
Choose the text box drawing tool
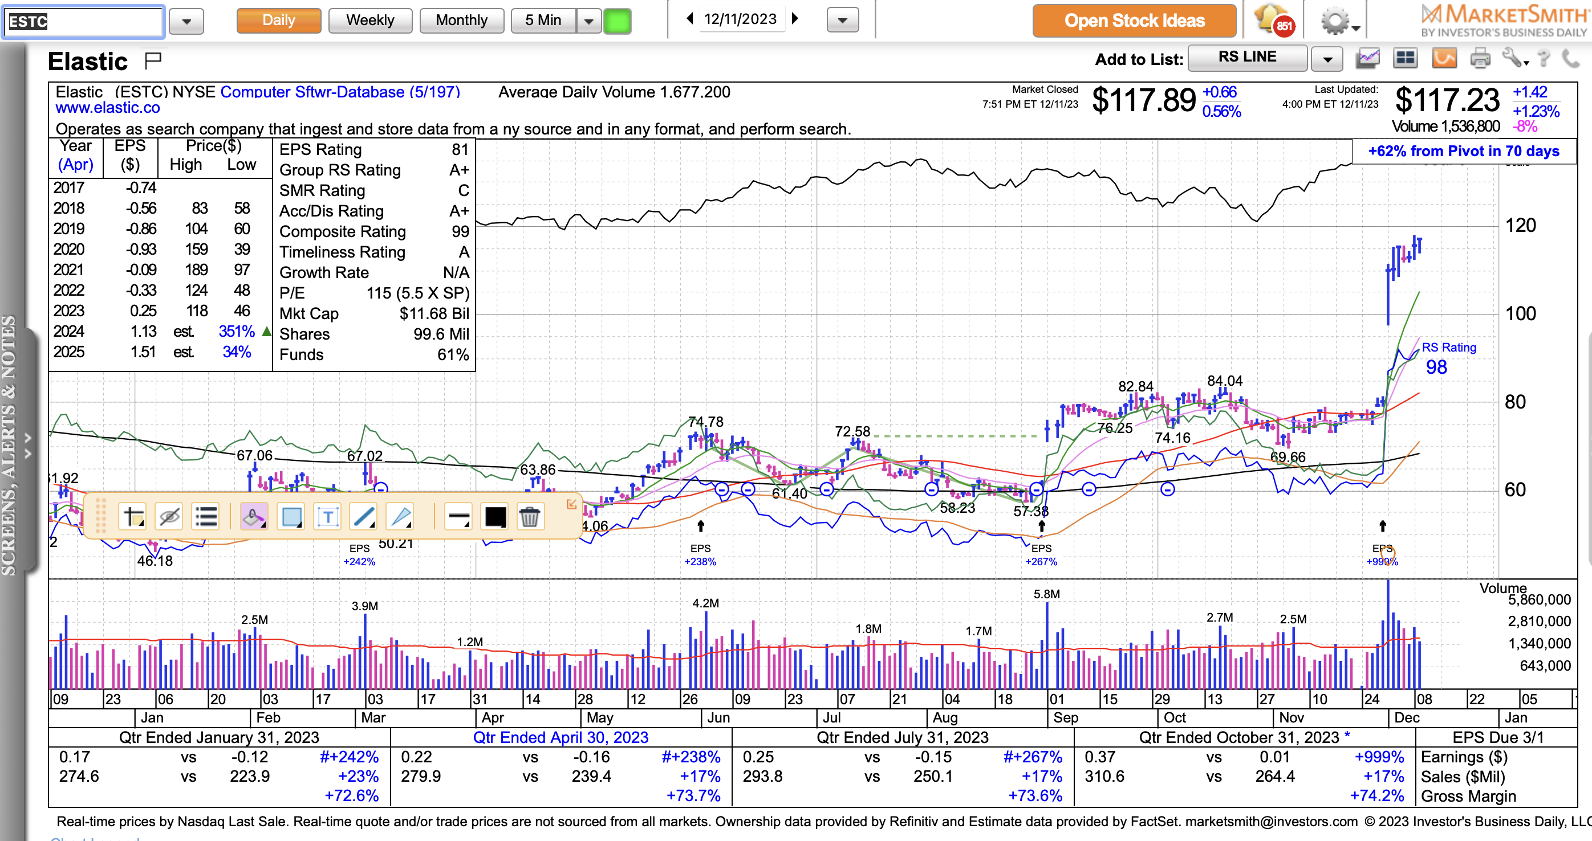click(327, 516)
